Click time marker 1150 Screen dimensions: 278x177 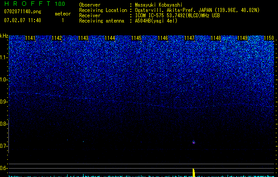pyautogui.click(x=269, y=38)
